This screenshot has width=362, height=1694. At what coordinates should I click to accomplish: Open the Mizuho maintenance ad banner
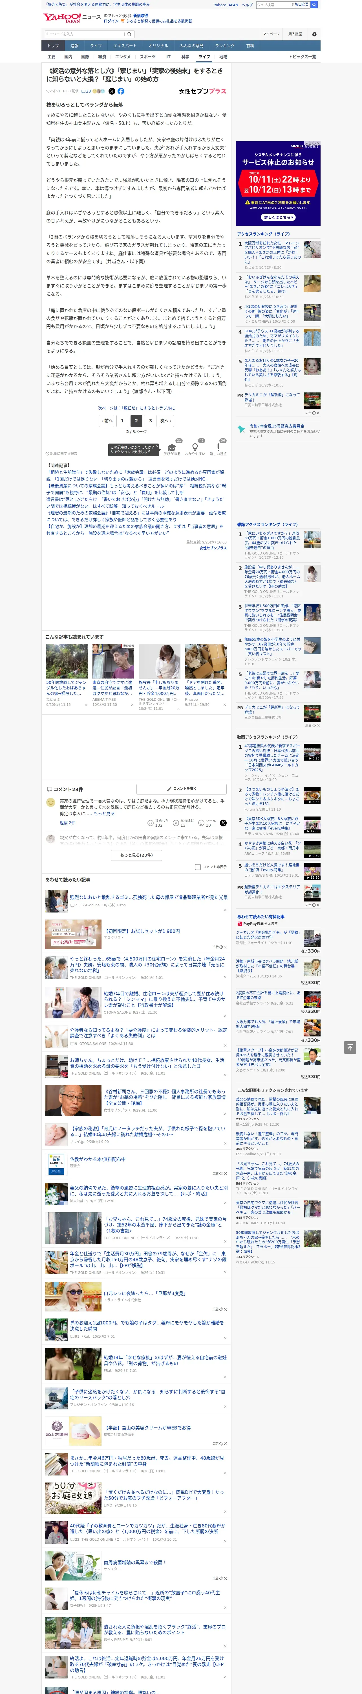[x=278, y=184]
